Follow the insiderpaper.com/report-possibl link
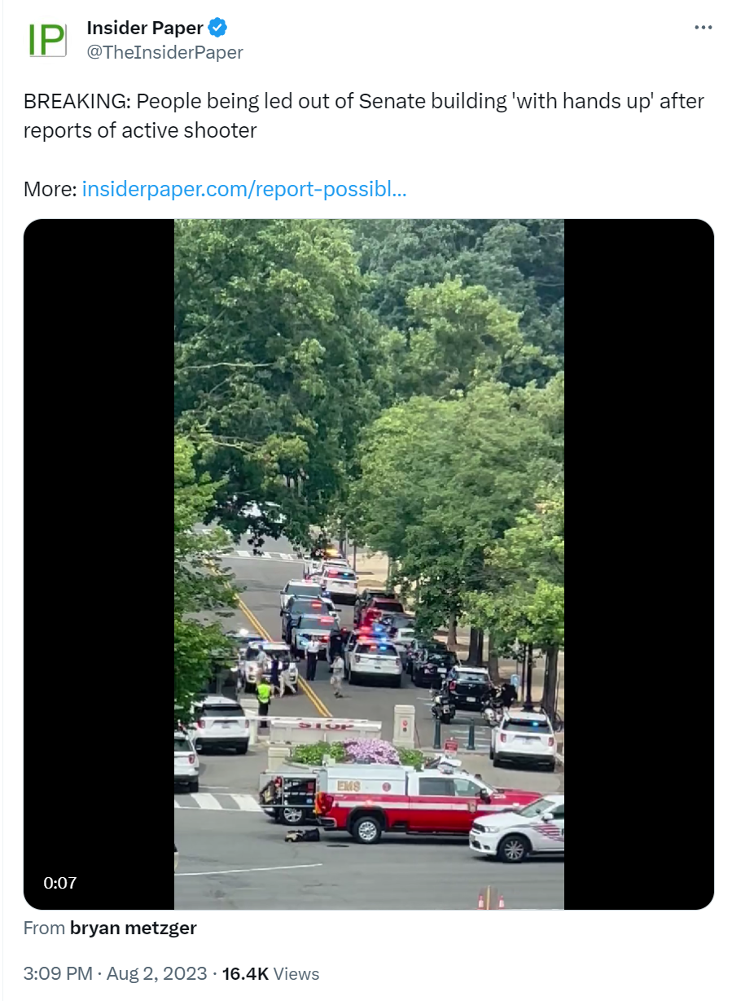 (244, 190)
